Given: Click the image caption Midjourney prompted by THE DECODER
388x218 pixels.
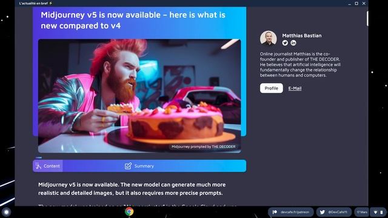Looking at the screenshot, I should click(x=204, y=147).
